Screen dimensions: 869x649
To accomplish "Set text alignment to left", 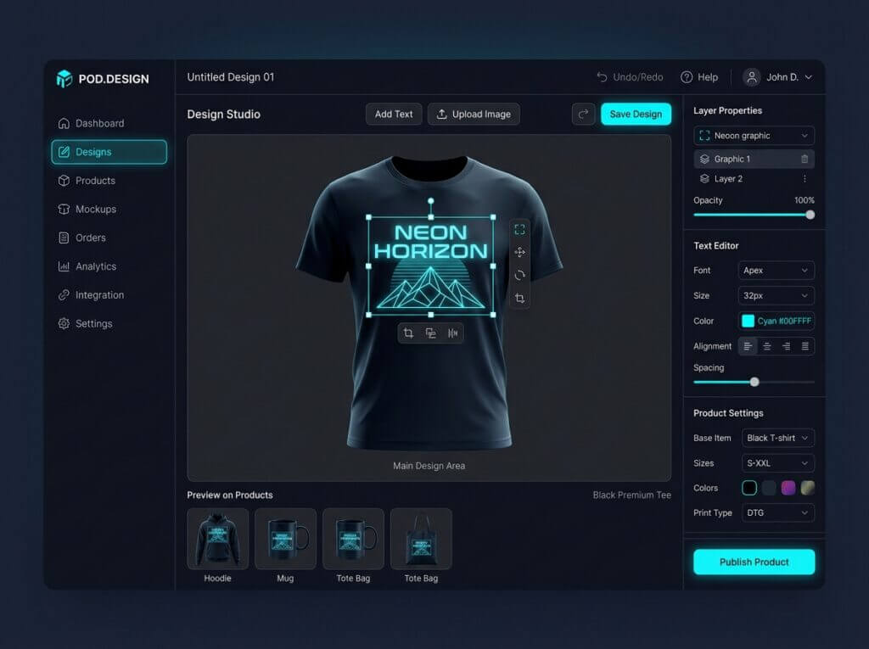I will [x=748, y=346].
